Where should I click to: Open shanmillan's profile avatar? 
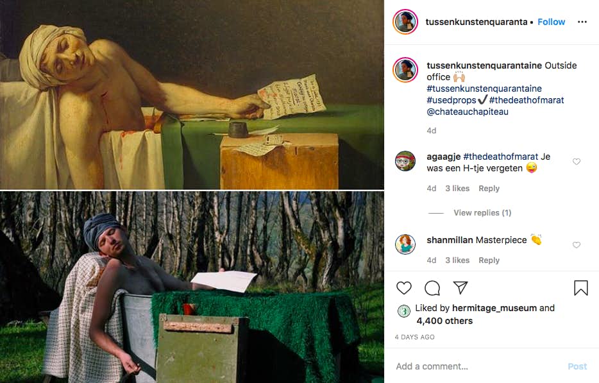click(405, 244)
